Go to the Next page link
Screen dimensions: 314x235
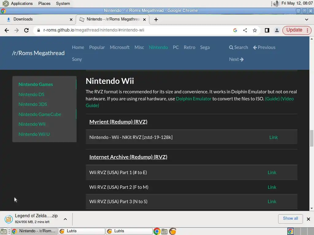point(236,59)
